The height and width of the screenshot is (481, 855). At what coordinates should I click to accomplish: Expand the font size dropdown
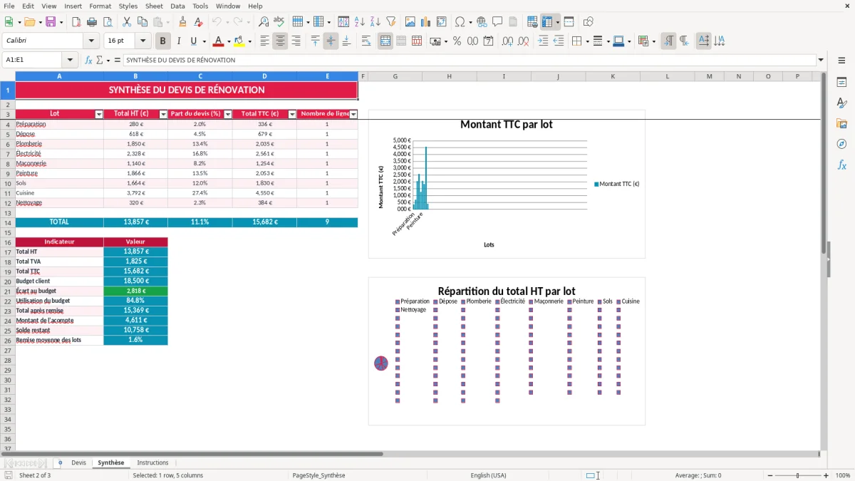tap(143, 41)
